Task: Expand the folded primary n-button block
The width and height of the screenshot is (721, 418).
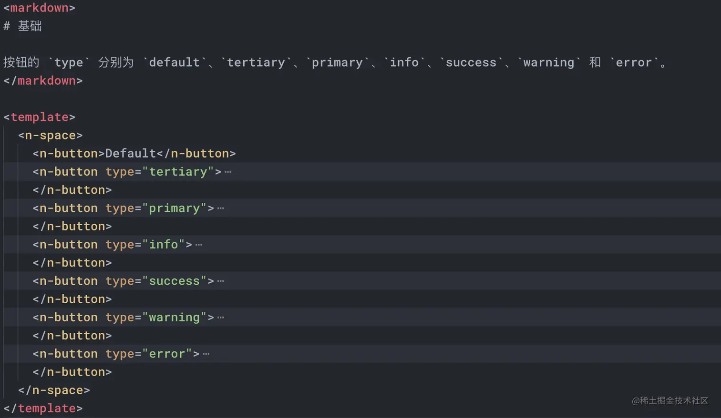Action: 220,209
